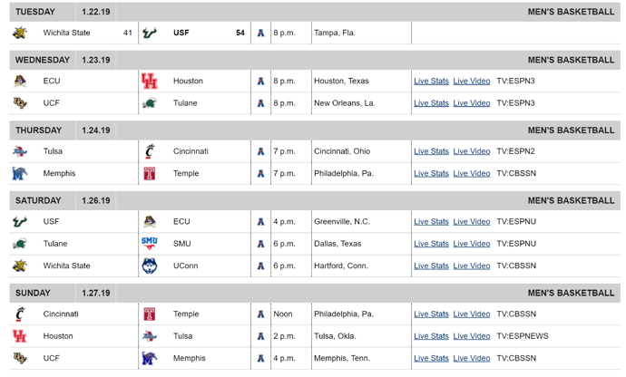Open Live Video for Wichita State at UConn
The width and height of the screenshot is (626, 377).
pos(472,266)
